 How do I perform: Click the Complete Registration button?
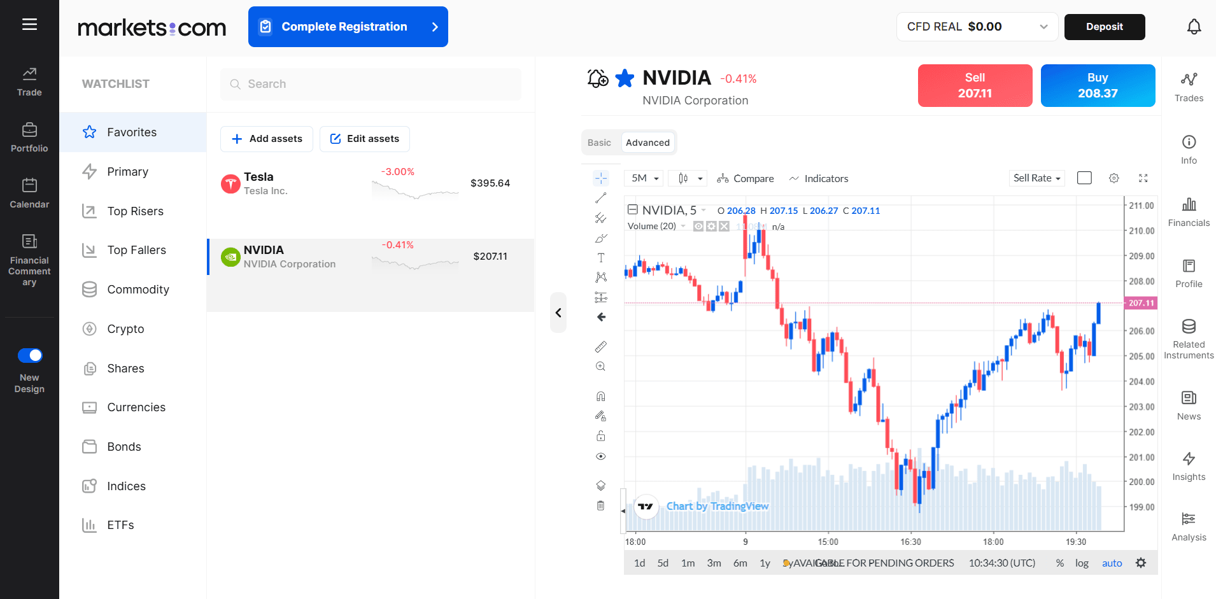tap(348, 27)
